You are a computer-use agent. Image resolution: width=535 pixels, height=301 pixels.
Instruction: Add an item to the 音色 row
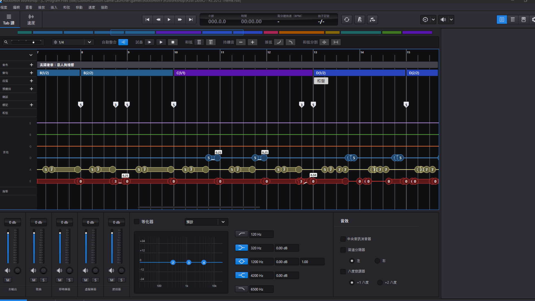click(31, 65)
